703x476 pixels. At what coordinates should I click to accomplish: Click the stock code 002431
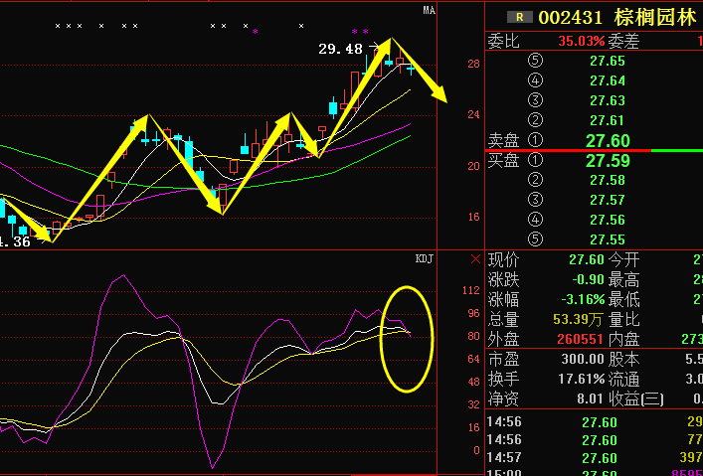pyautogui.click(x=571, y=18)
